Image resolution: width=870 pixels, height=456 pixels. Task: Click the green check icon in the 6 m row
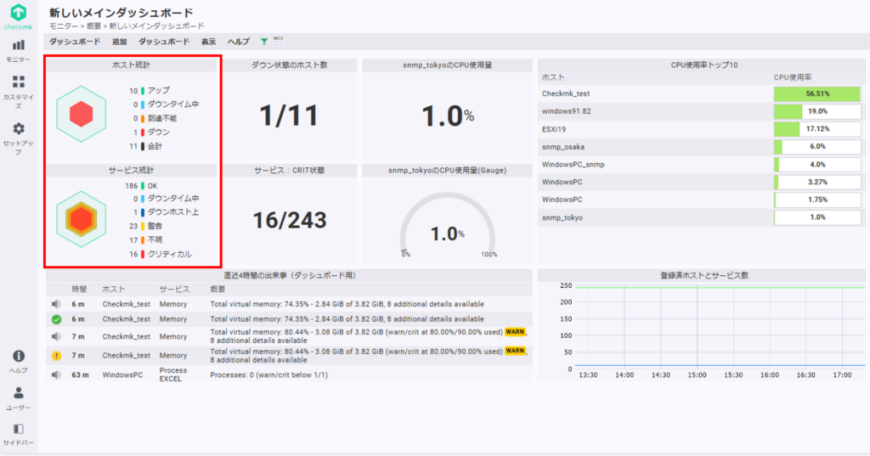(x=56, y=319)
